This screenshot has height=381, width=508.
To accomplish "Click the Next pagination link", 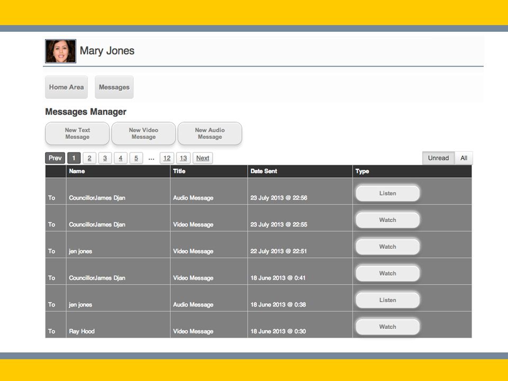I will 203,158.
